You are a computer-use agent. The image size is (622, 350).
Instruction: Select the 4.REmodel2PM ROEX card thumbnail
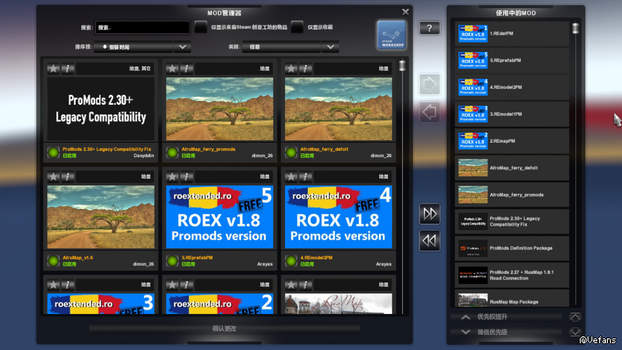[338, 217]
